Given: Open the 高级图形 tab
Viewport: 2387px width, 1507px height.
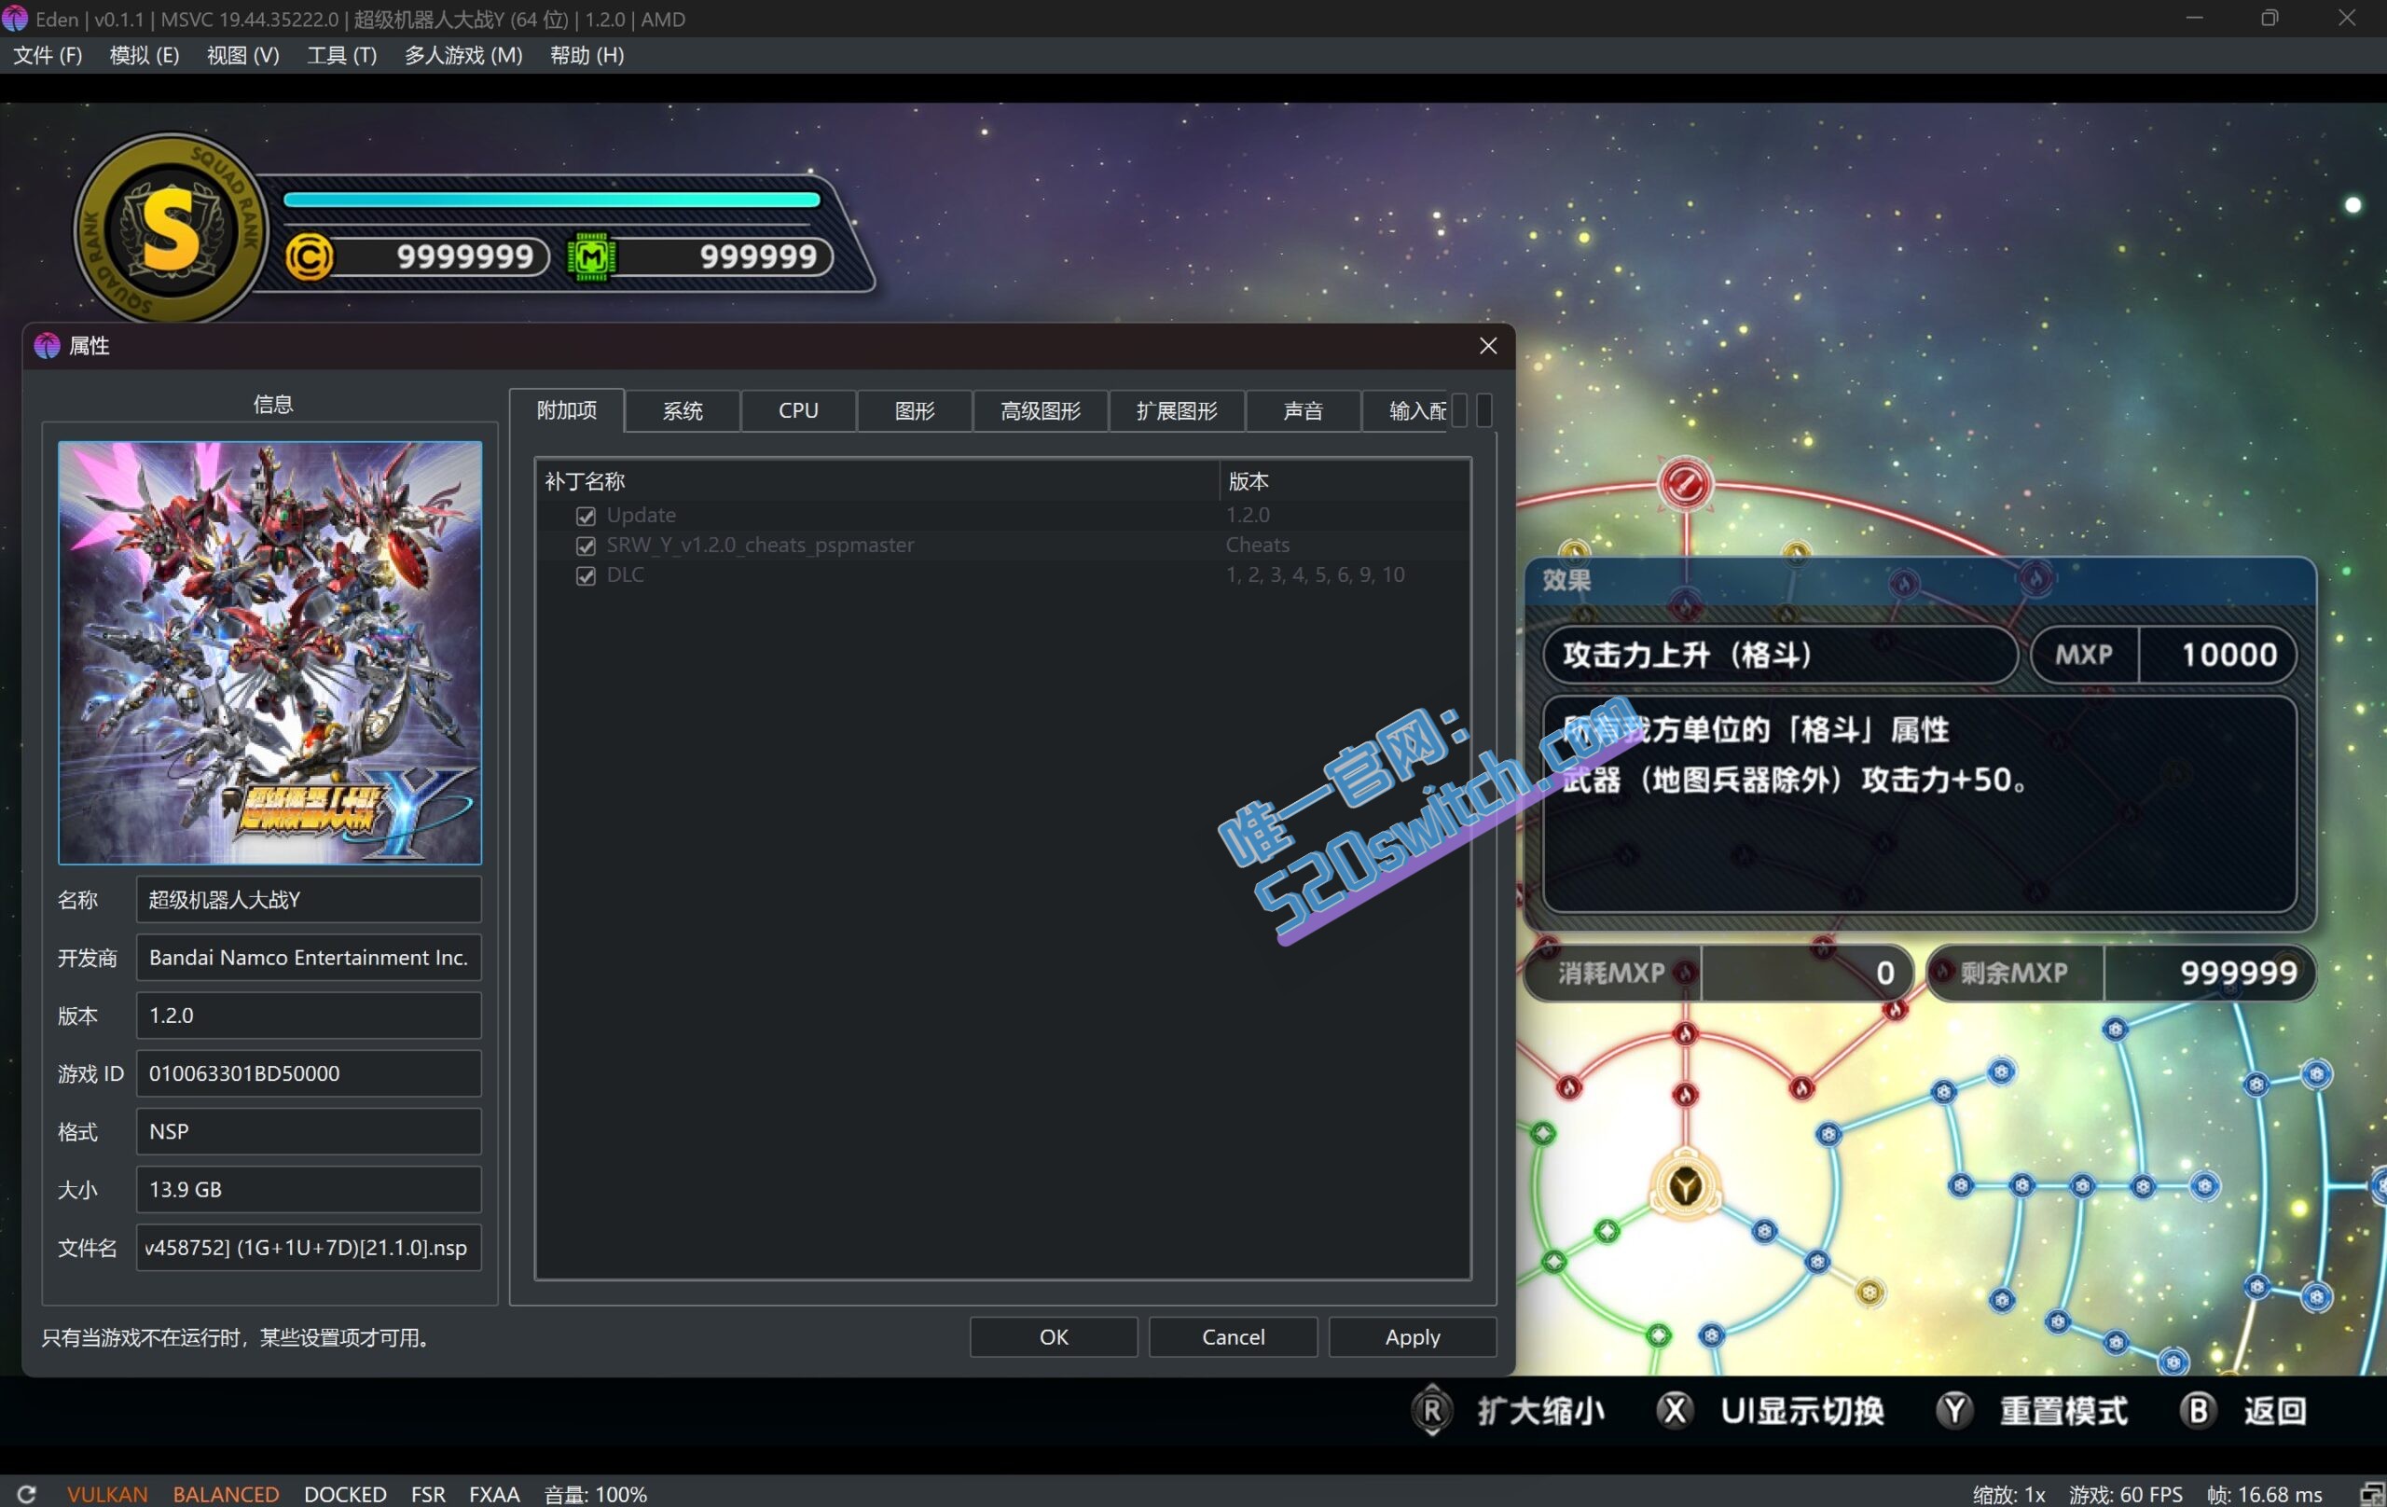Looking at the screenshot, I should pos(1040,410).
